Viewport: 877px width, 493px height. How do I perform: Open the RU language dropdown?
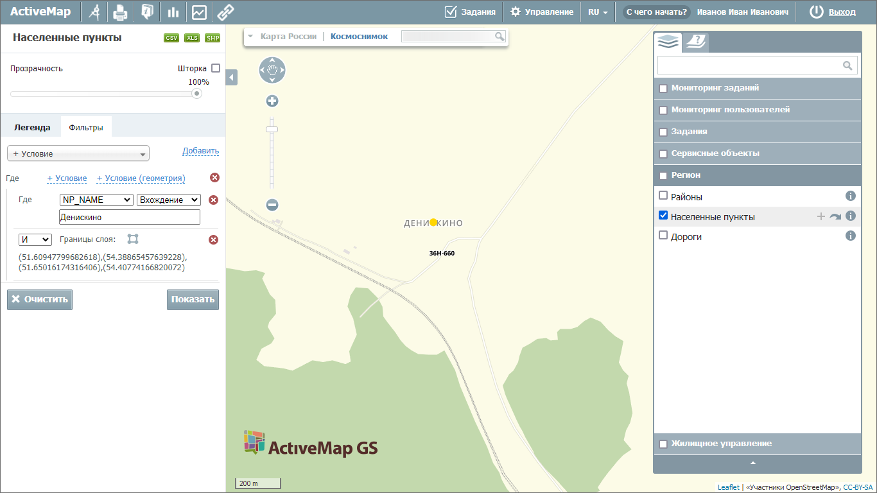click(598, 12)
